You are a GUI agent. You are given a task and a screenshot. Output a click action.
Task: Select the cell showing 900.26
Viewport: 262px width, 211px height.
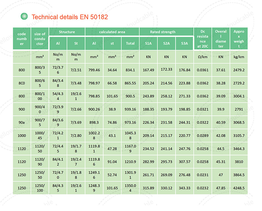94,109
